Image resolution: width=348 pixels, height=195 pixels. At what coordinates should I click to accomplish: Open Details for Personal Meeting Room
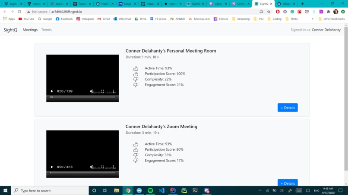288,108
